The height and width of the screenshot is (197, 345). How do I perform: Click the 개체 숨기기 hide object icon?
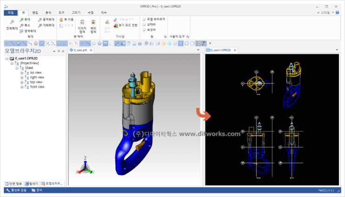(x=116, y=20)
